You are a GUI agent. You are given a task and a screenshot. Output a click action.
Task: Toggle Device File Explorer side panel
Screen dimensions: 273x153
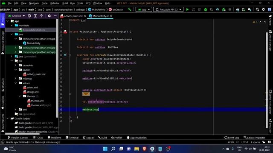270,102
